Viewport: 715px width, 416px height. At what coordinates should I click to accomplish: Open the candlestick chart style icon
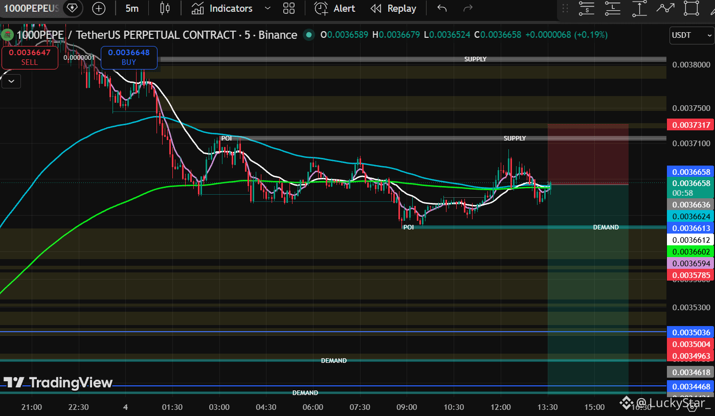[165, 8]
